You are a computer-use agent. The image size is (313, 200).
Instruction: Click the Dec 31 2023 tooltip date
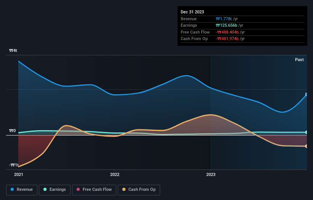tap(192, 12)
